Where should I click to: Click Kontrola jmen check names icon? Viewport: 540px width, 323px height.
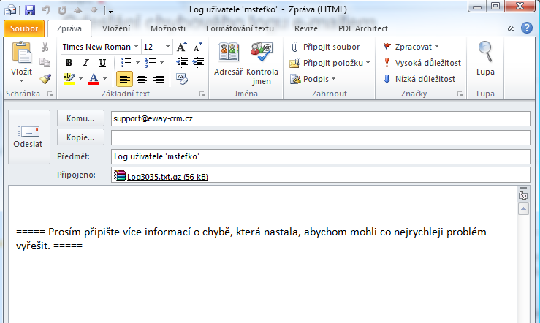262,64
